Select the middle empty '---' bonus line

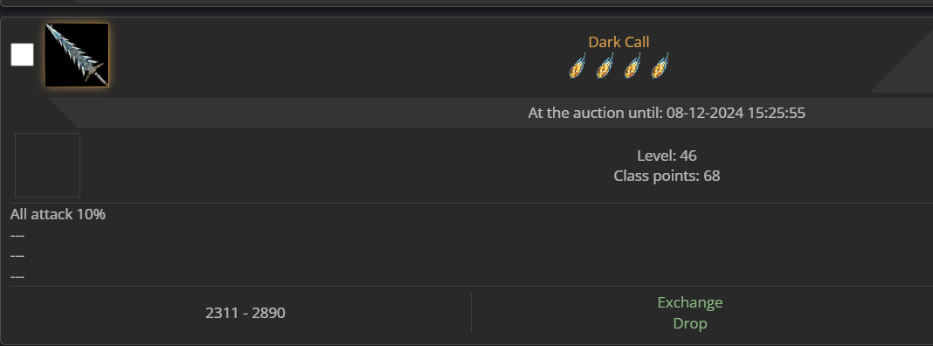(17, 256)
